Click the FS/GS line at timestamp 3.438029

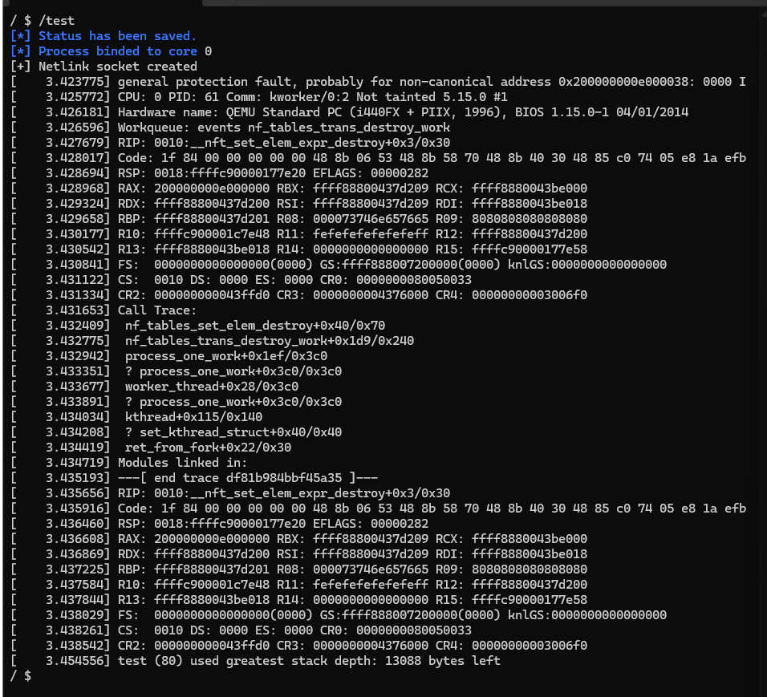[339, 615]
